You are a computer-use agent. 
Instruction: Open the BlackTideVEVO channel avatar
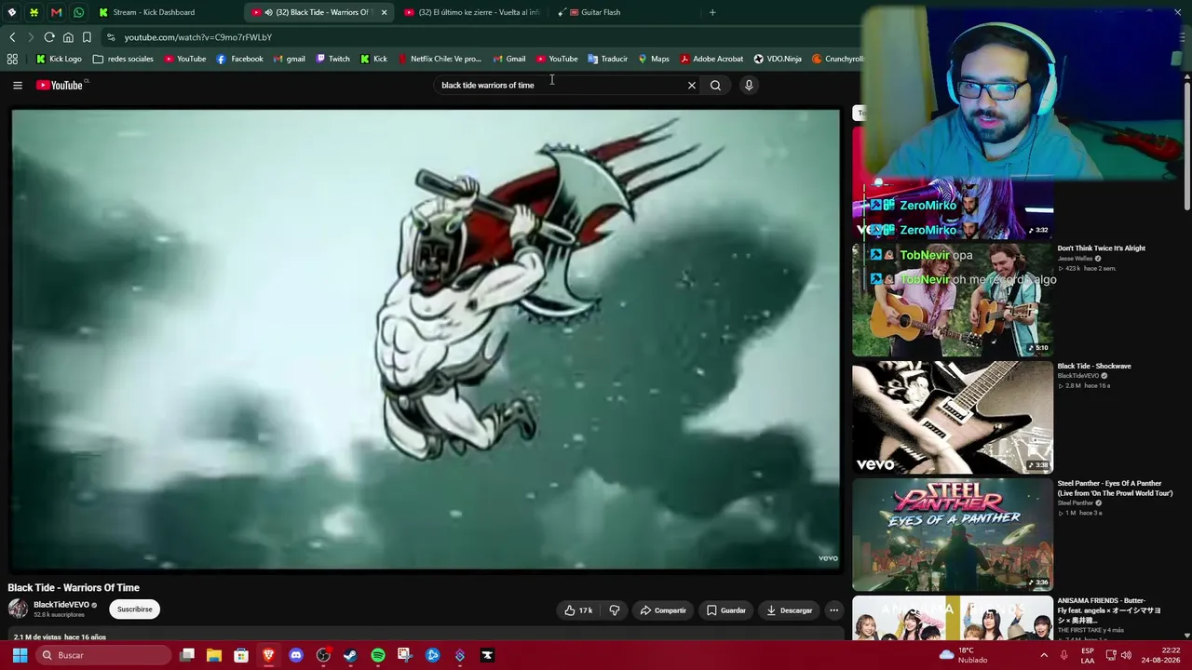click(18, 610)
